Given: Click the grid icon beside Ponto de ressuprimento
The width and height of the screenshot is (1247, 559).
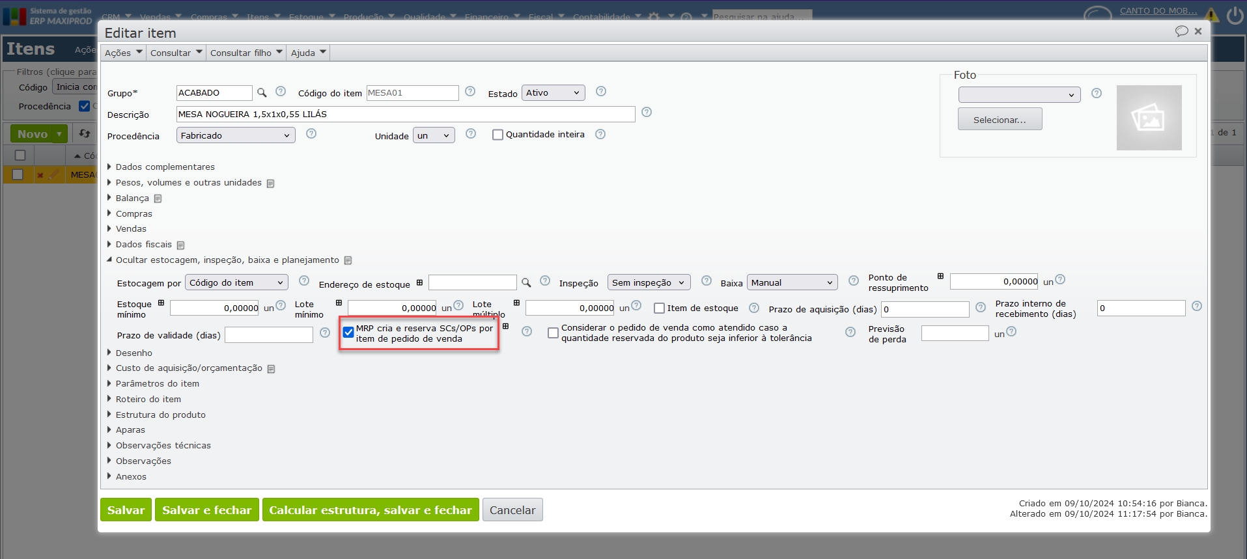Looking at the screenshot, I should click(x=940, y=276).
